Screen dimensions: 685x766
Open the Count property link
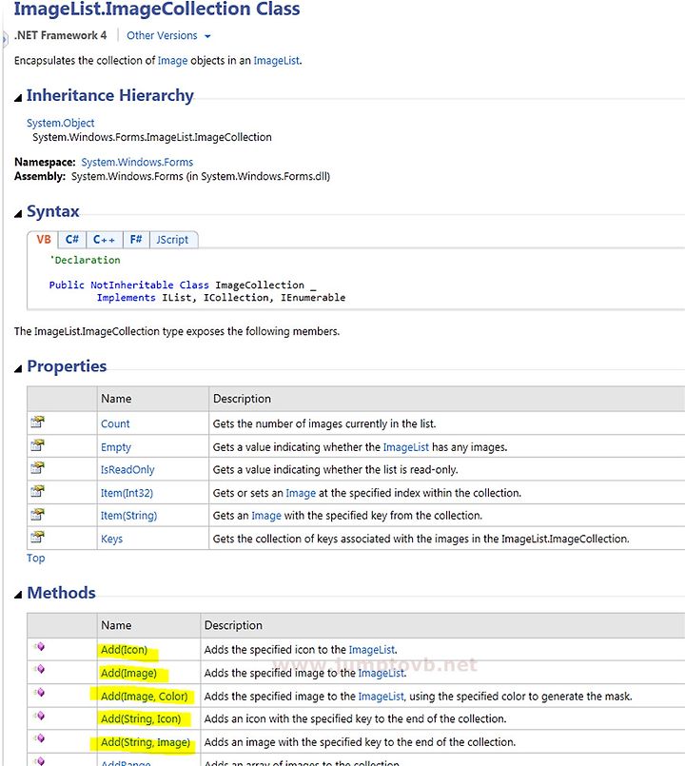[x=115, y=423]
